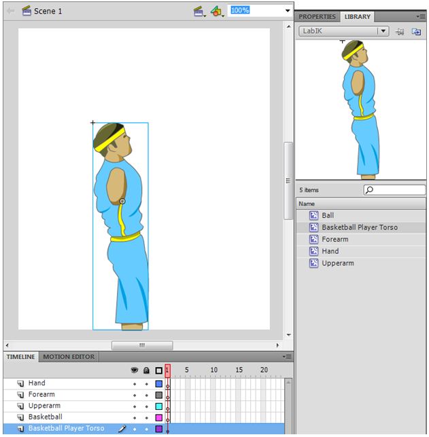Screen dimensions: 429x437
Task: Switch to the Motion Editor tab
Action: [69, 356]
